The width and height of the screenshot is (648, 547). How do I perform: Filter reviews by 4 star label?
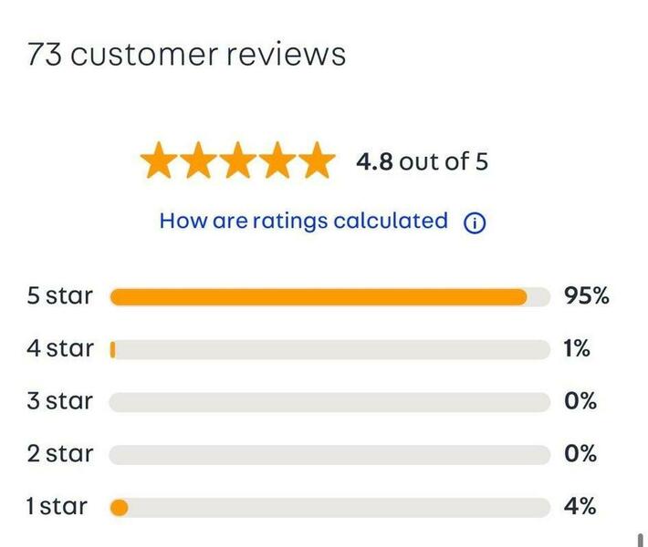[60, 348]
